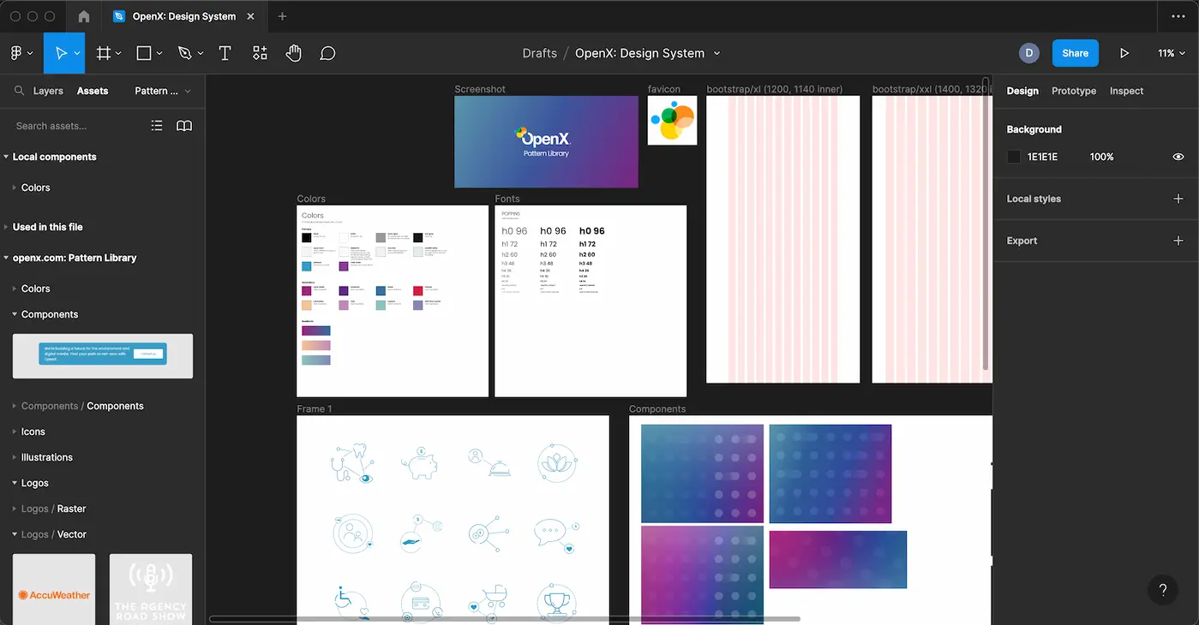
Task: Click the OpenX: Design System title
Action: click(639, 53)
